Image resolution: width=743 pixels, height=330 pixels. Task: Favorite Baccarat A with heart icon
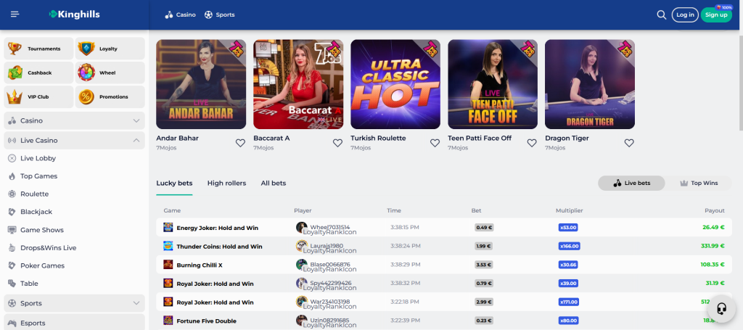337,143
